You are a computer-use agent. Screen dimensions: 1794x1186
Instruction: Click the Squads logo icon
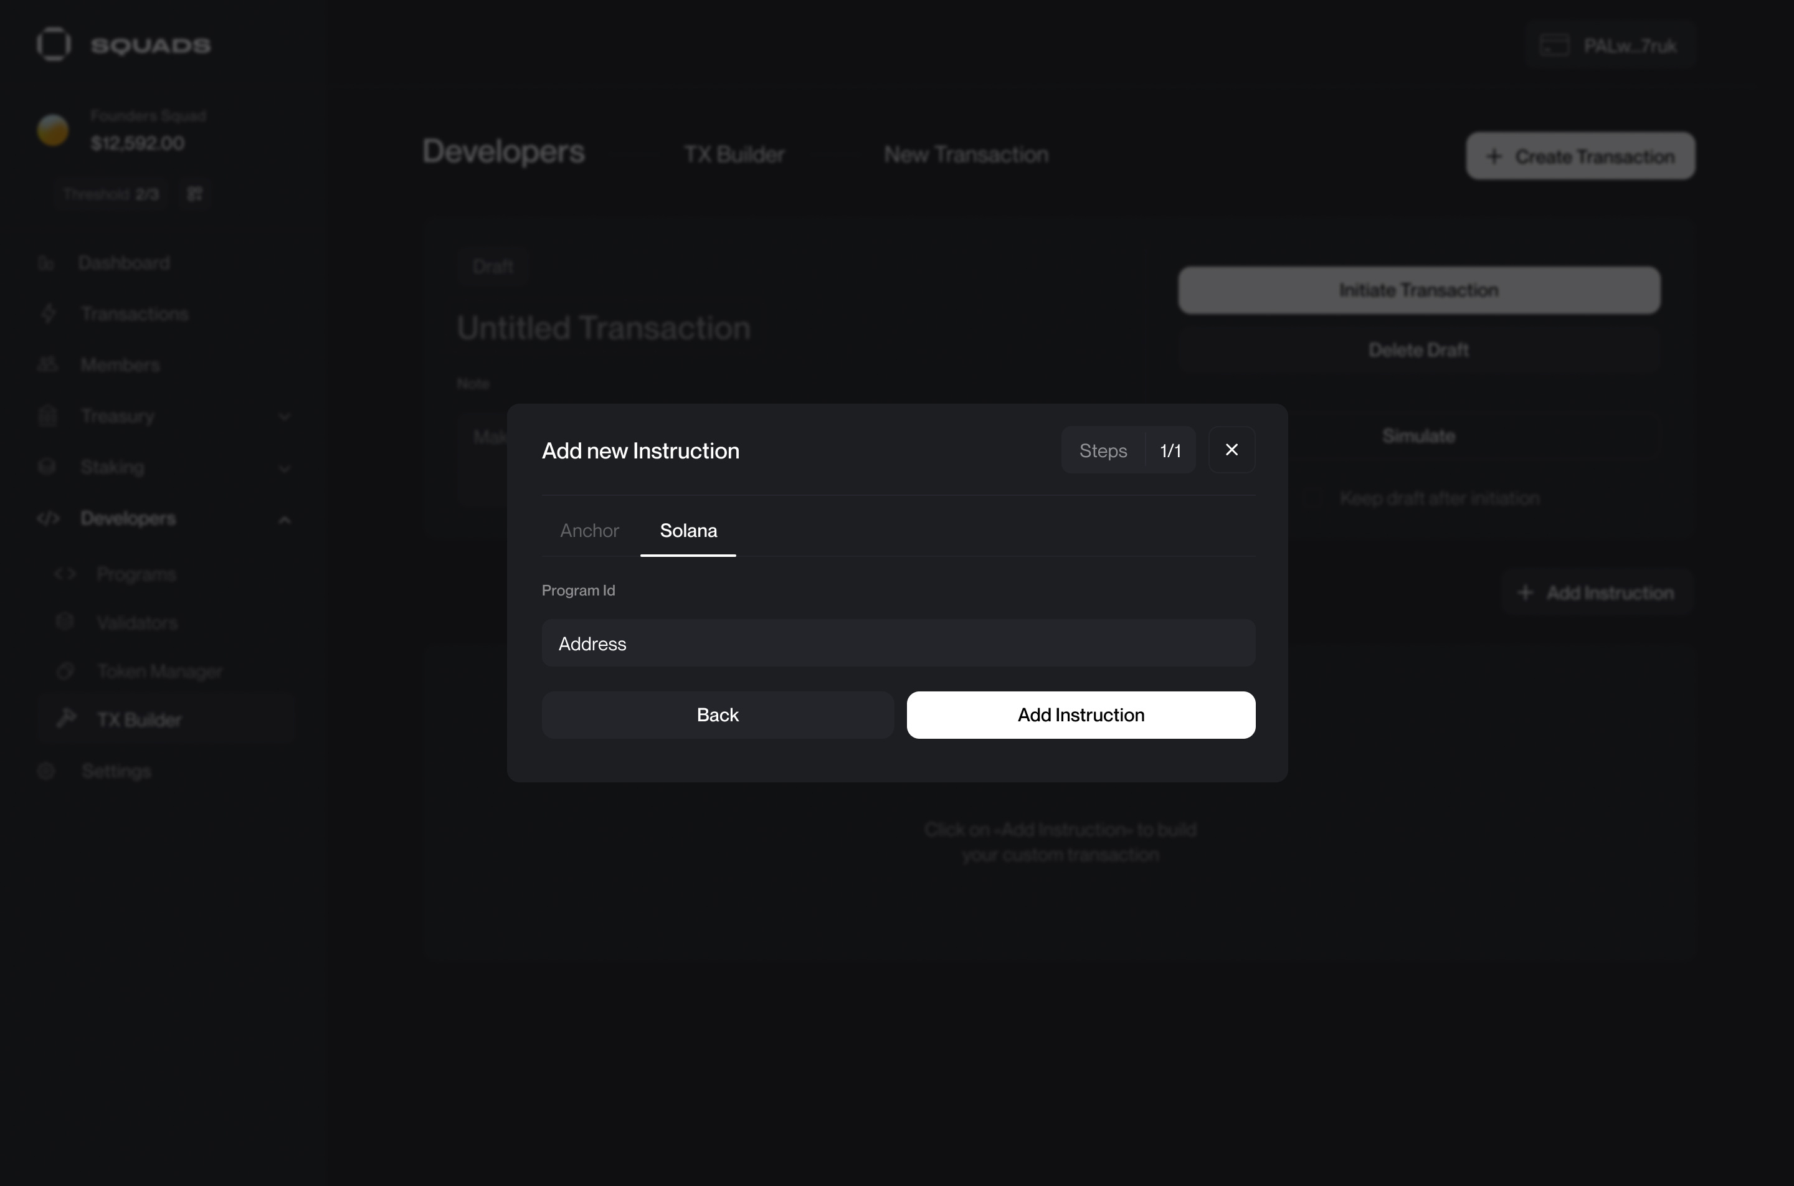click(54, 44)
